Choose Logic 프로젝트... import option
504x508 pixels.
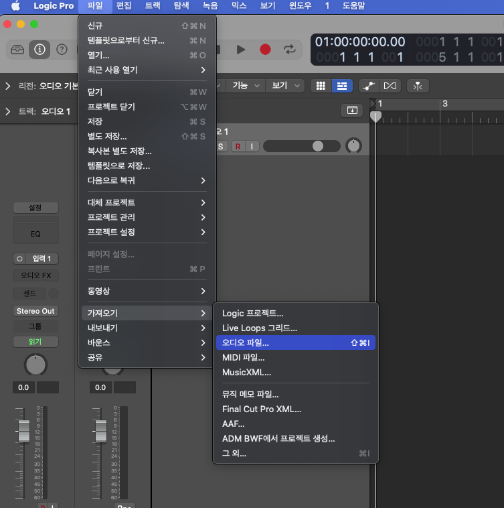[296, 313]
